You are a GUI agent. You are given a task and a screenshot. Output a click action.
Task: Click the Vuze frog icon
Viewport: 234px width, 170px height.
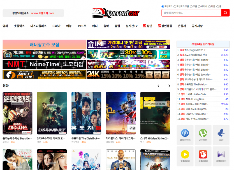click(221, 133)
